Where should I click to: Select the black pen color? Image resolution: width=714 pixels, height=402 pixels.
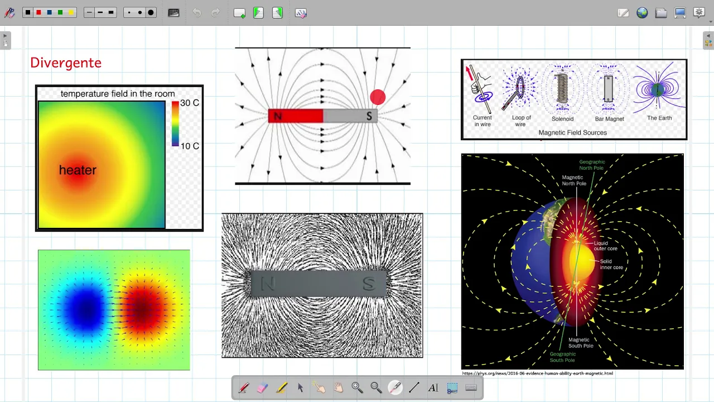click(27, 12)
